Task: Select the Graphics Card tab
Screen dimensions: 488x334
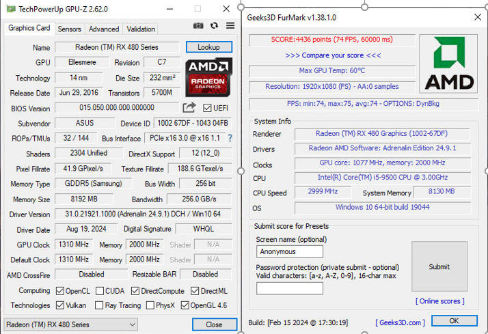Action: 29,28
